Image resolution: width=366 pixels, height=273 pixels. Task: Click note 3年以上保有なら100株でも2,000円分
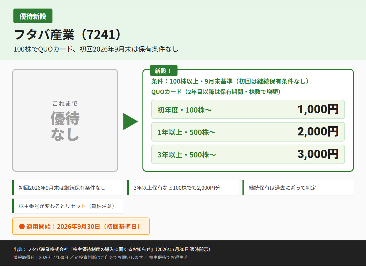click(x=183, y=188)
